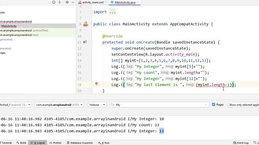Click line number 14 in the gutter
The width and height of the screenshot is (259, 145).
click(x=79, y=60)
